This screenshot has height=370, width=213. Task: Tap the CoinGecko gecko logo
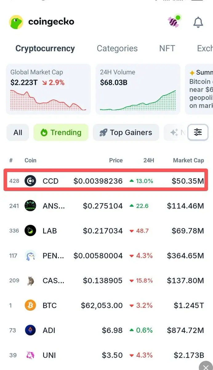coord(16,22)
